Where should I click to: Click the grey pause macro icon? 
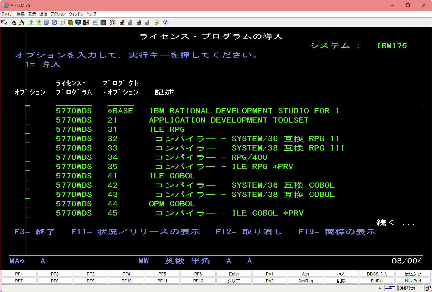[147, 22]
